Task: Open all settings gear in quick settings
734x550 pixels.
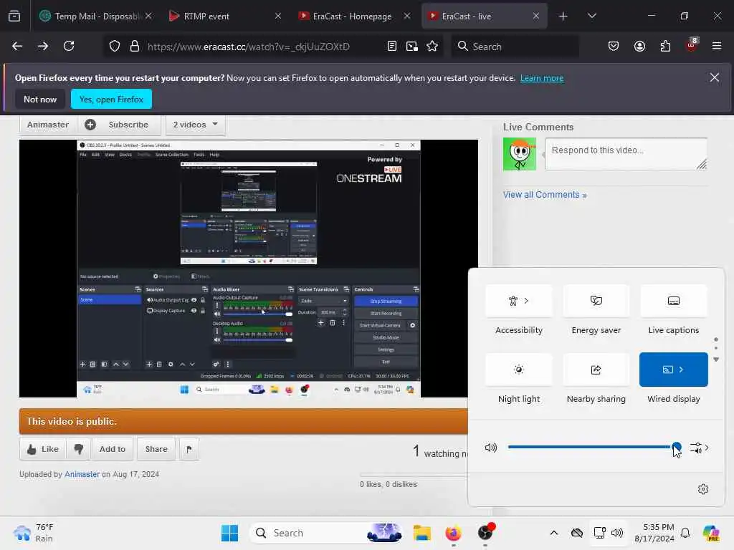Action: coord(703,489)
